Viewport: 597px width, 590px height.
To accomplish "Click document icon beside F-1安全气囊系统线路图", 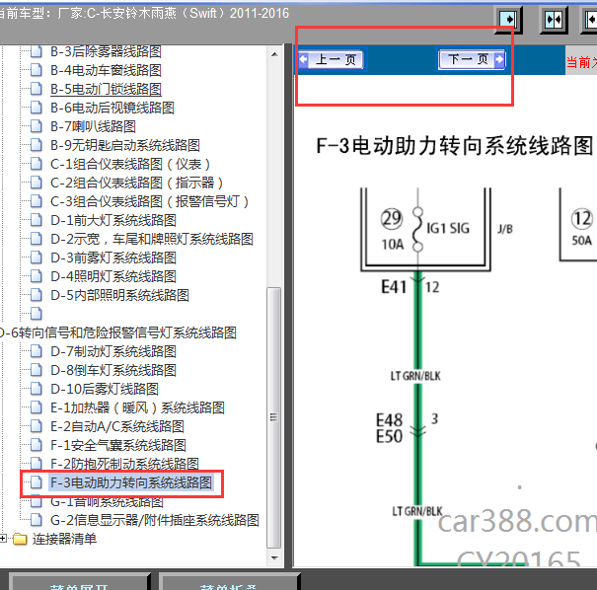I will pos(37,445).
